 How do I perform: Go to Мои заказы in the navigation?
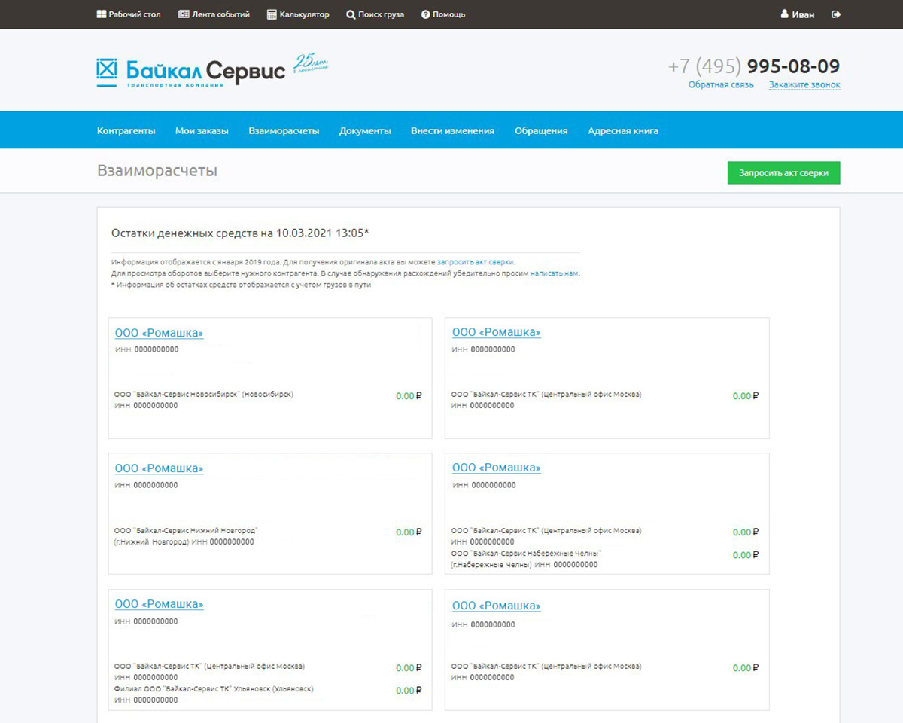point(202,130)
